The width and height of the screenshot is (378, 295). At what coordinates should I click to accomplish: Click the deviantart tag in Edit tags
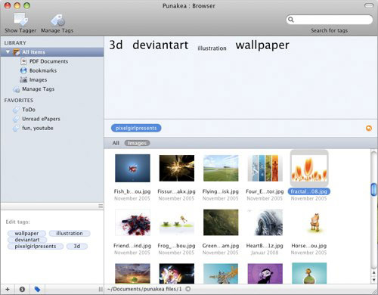(27, 240)
